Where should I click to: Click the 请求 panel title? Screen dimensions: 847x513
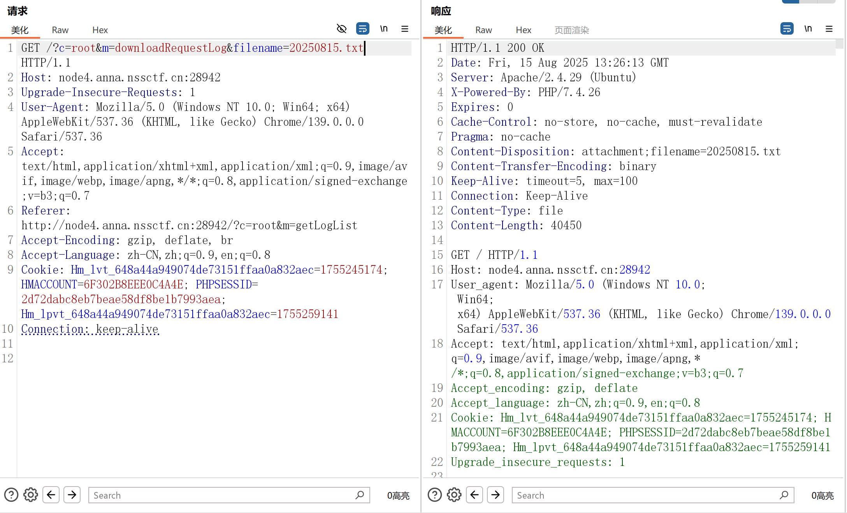tap(18, 11)
